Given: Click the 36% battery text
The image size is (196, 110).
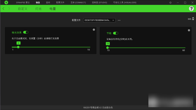Looking at the screenshot, I should [x=189, y=19].
